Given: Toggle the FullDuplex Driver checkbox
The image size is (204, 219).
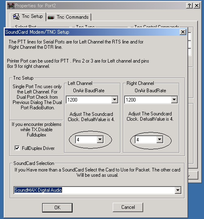Looking at the screenshot, I should (x=17, y=148).
